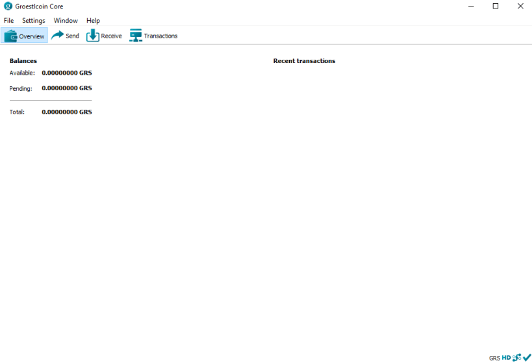Open the Window menu
Viewport: 532px width, 363px height.
coord(66,20)
